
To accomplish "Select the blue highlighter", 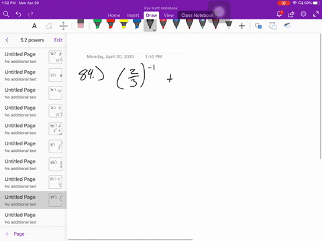I will 137,24.
